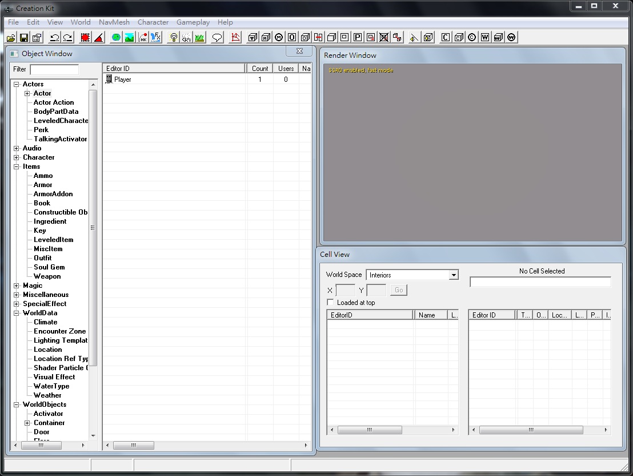Open the preferences toolbar icon

[37, 38]
